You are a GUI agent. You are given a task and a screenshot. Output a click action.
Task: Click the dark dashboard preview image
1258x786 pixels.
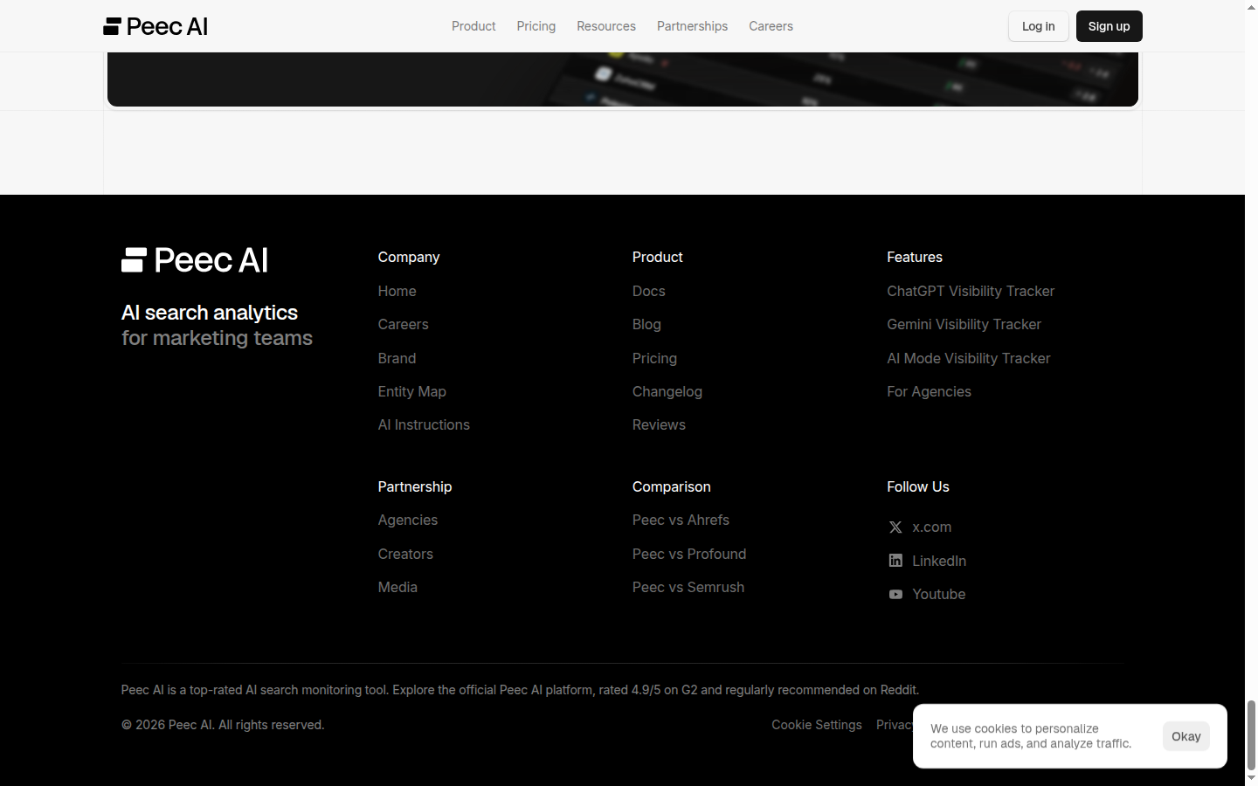click(x=623, y=79)
